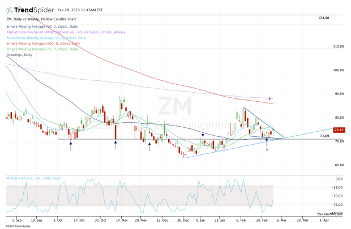The image size is (351, 229).
Task: Click the 20. Mar date label
Action: 303,221
